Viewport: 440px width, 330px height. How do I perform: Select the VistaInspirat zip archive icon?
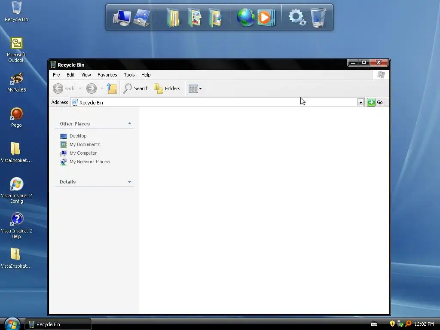(x=16, y=258)
